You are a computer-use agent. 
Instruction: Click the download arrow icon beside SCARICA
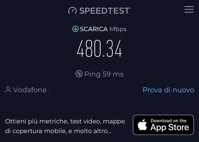(x=75, y=29)
